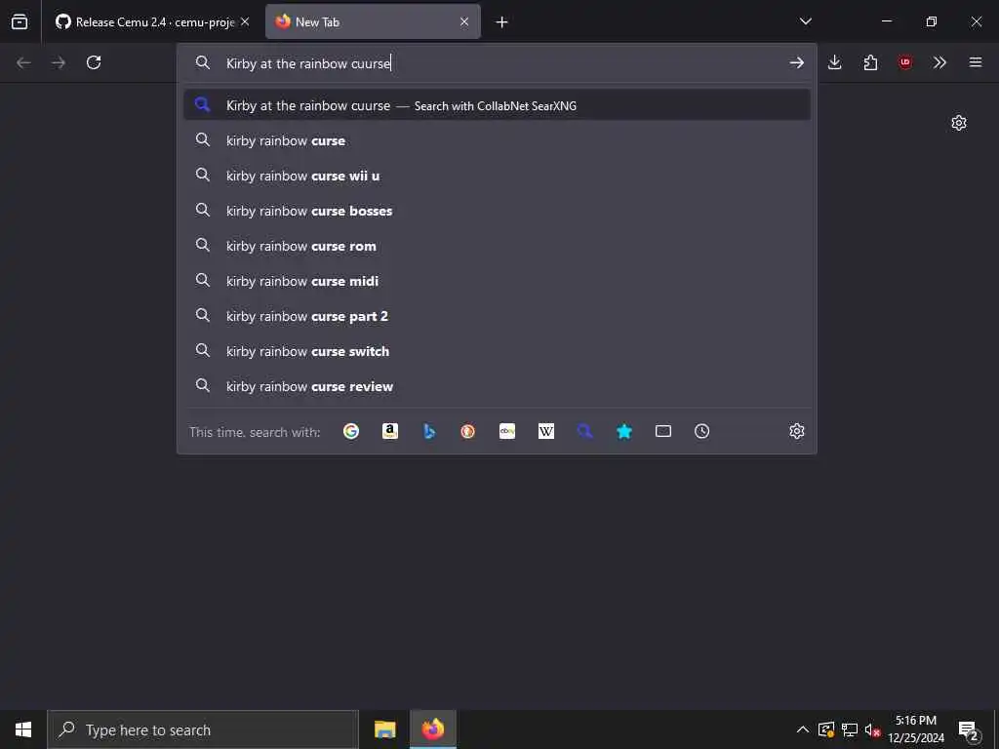The width and height of the screenshot is (999, 749).
Task: Click the Go arrow in address bar
Action: [x=796, y=62]
